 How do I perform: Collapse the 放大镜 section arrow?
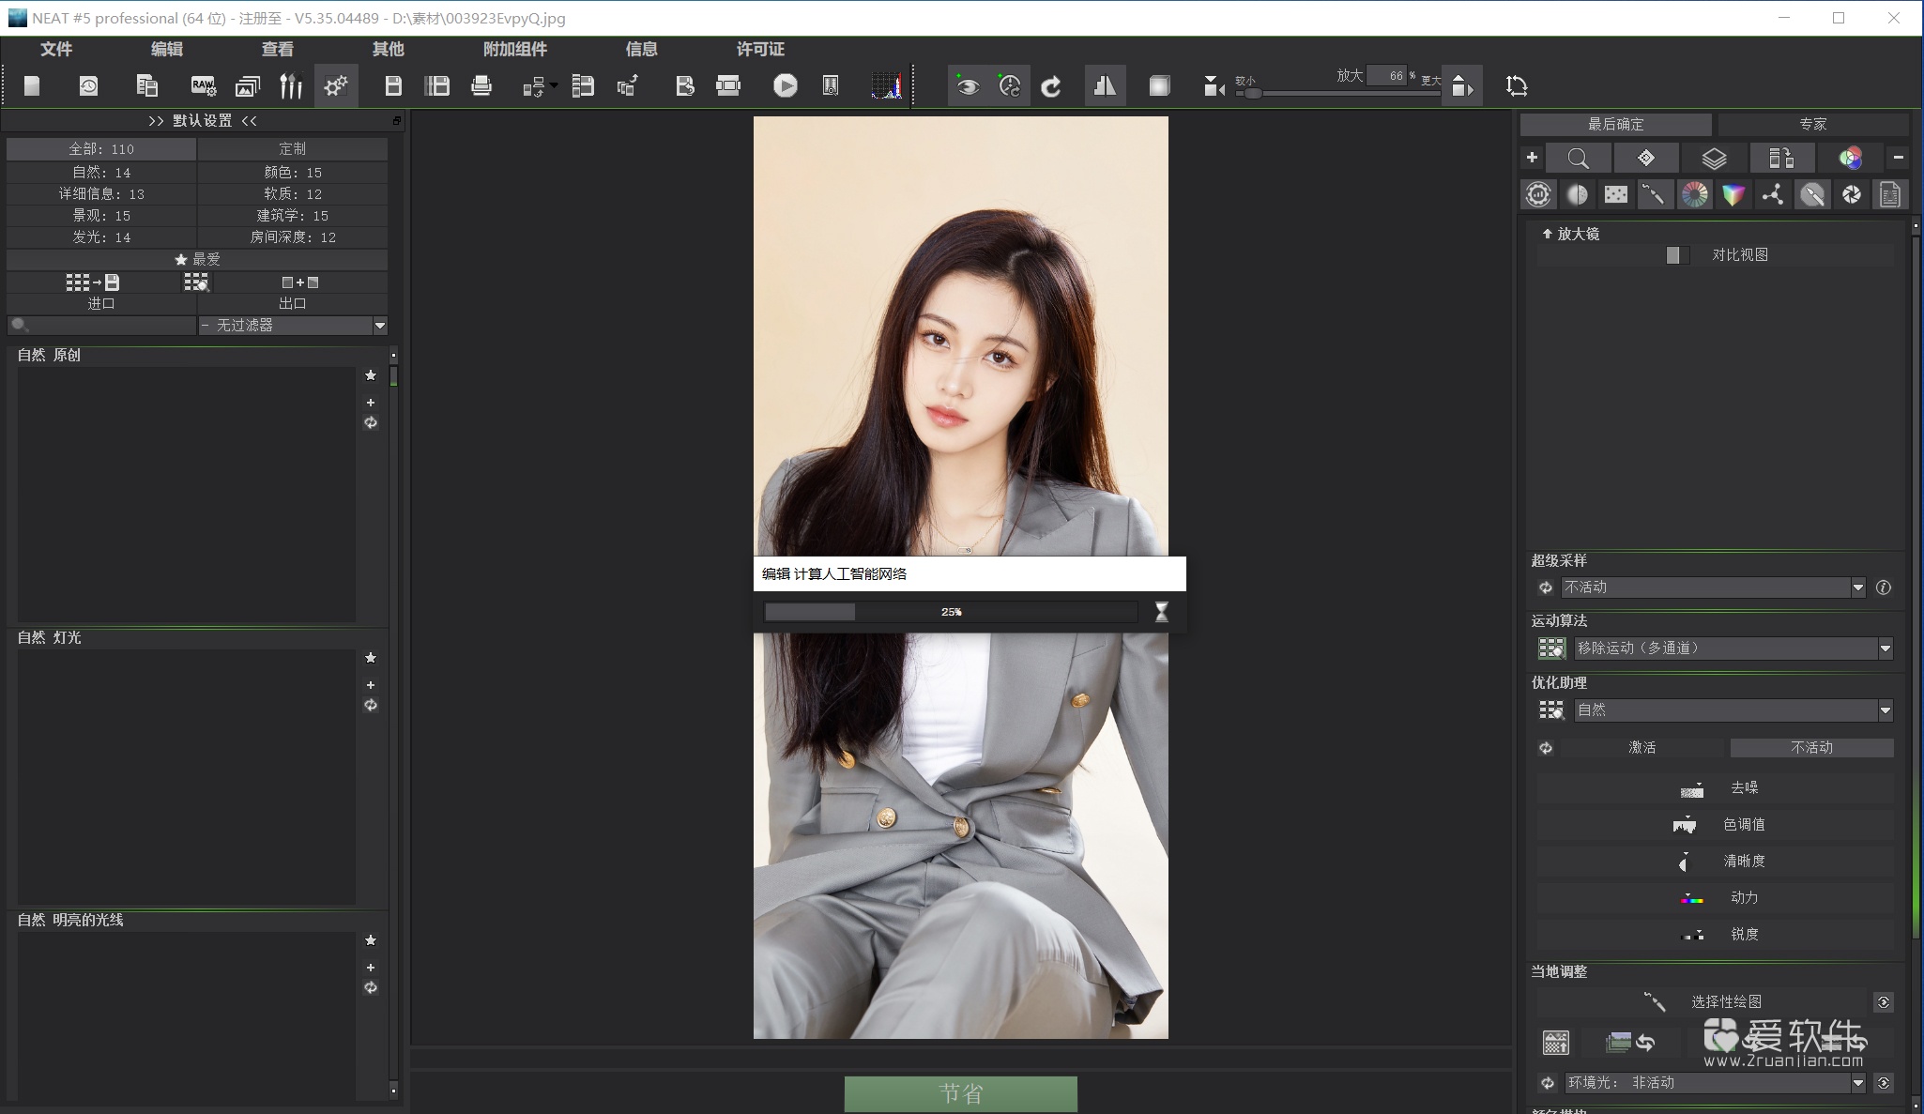pos(1547,234)
